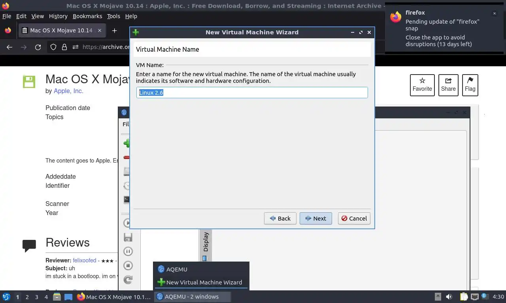Screen dimensions: 506x303
Task: Reset the VM with AQEMU arrow icon
Action: pos(128,280)
